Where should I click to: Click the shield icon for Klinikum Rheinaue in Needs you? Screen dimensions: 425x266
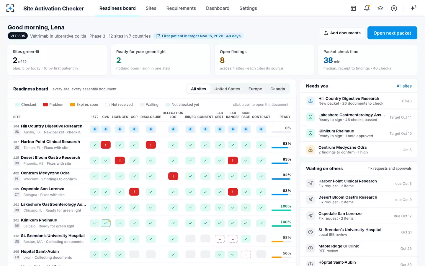click(x=310, y=133)
